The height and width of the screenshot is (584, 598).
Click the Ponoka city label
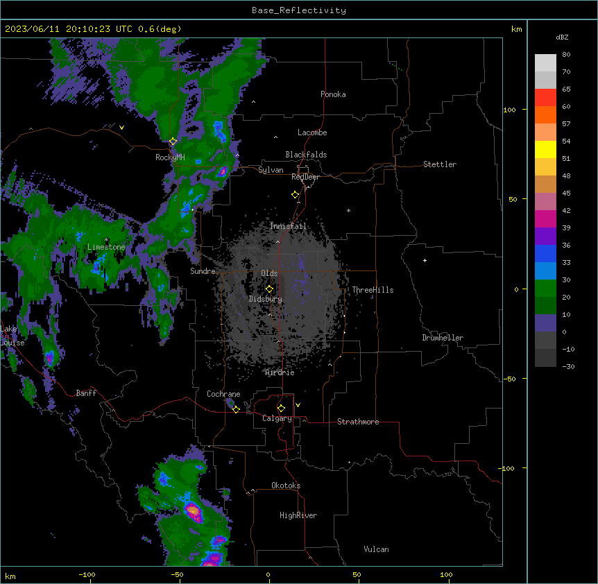tap(333, 94)
